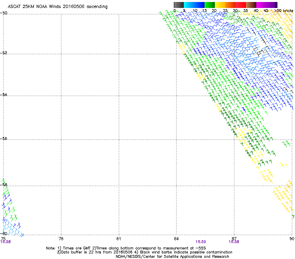
Task: Click the "81" longitude axis label
Action: tap(118, 239)
